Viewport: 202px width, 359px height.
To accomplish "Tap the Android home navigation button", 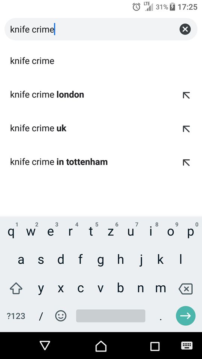I will [101, 346].
